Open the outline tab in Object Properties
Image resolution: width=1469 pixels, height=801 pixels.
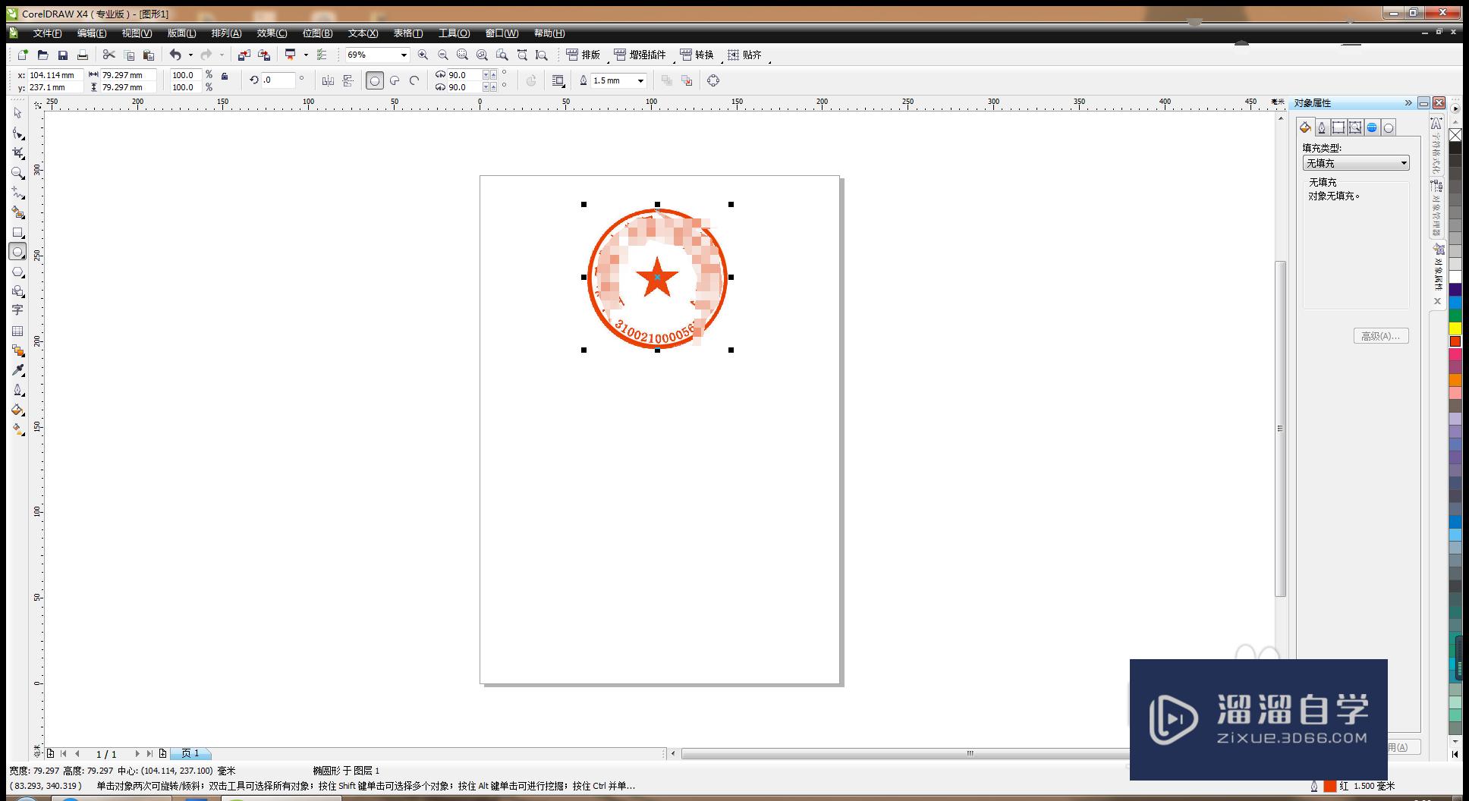(1322, 127)
